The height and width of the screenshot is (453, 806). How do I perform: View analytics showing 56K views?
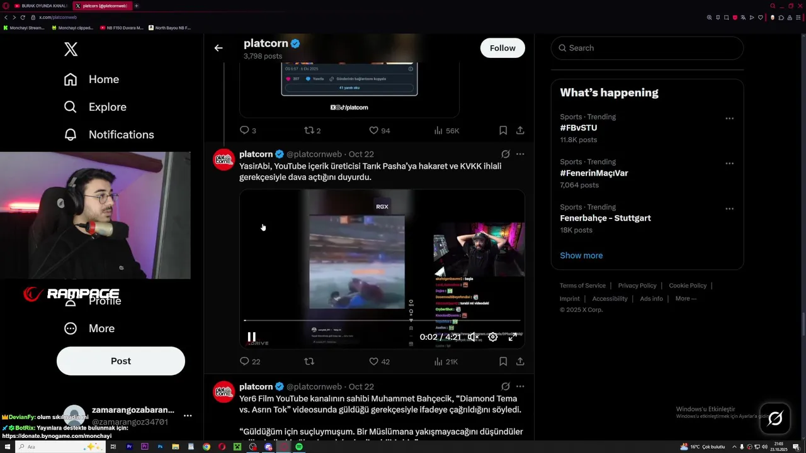pos(446,130)
